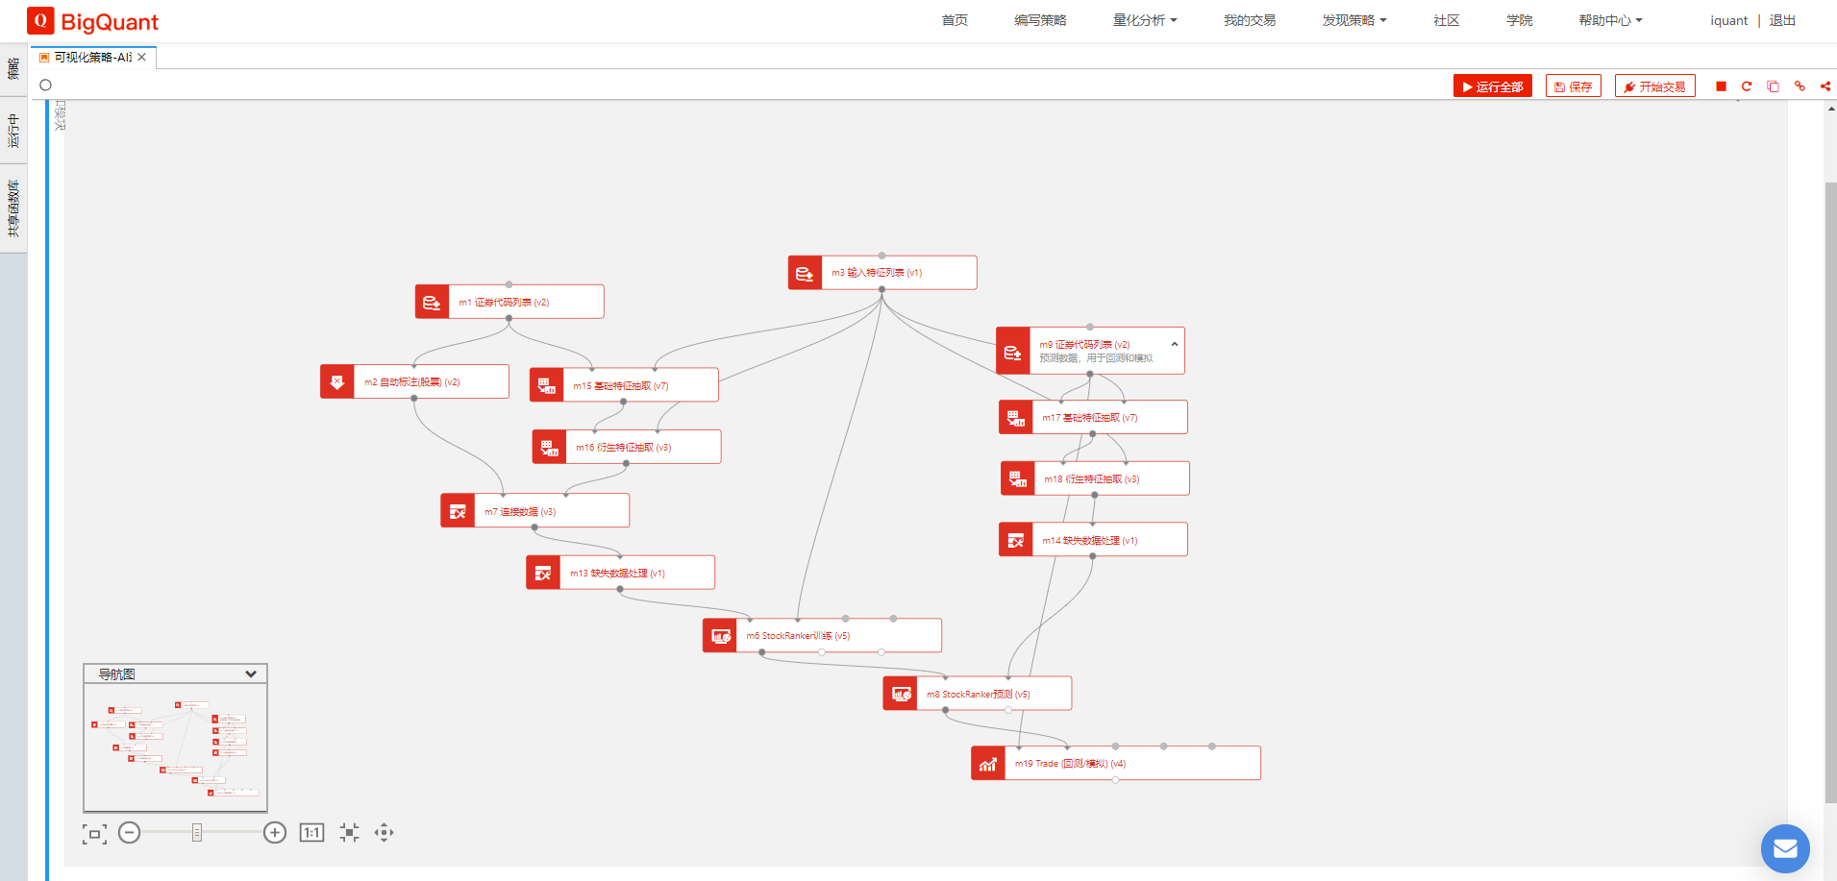Click the m1 证券代码列表 node icon
This screenshot has width=1837, height=881.
click(x=432, y=302)
